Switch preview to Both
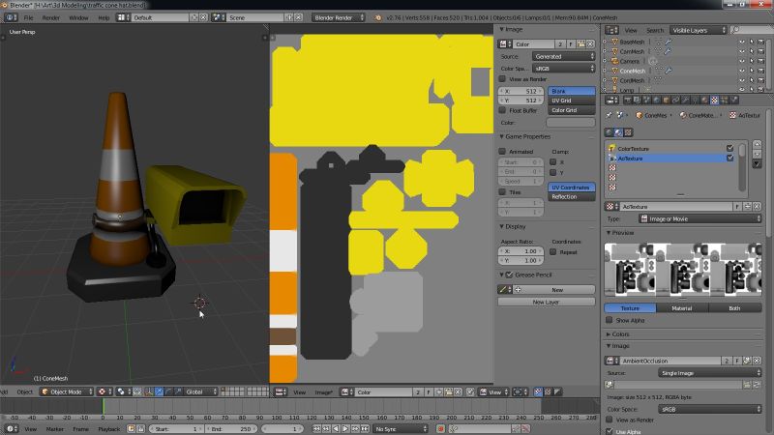Viewport: 774px width, 435px height. [x=734, y=308]
